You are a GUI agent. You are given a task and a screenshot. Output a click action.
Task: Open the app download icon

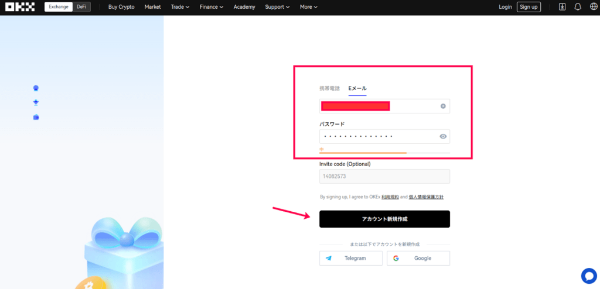point(562,7)
